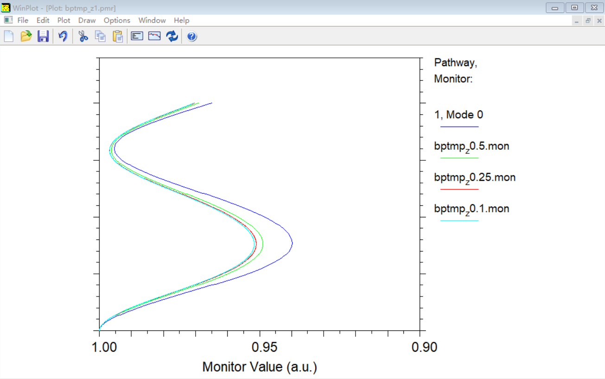Click the red legend line sample

coord(459,189)
